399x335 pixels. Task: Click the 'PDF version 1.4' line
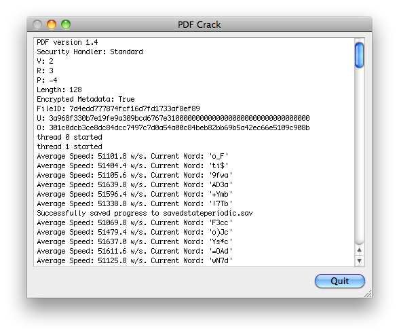[67, 42]
